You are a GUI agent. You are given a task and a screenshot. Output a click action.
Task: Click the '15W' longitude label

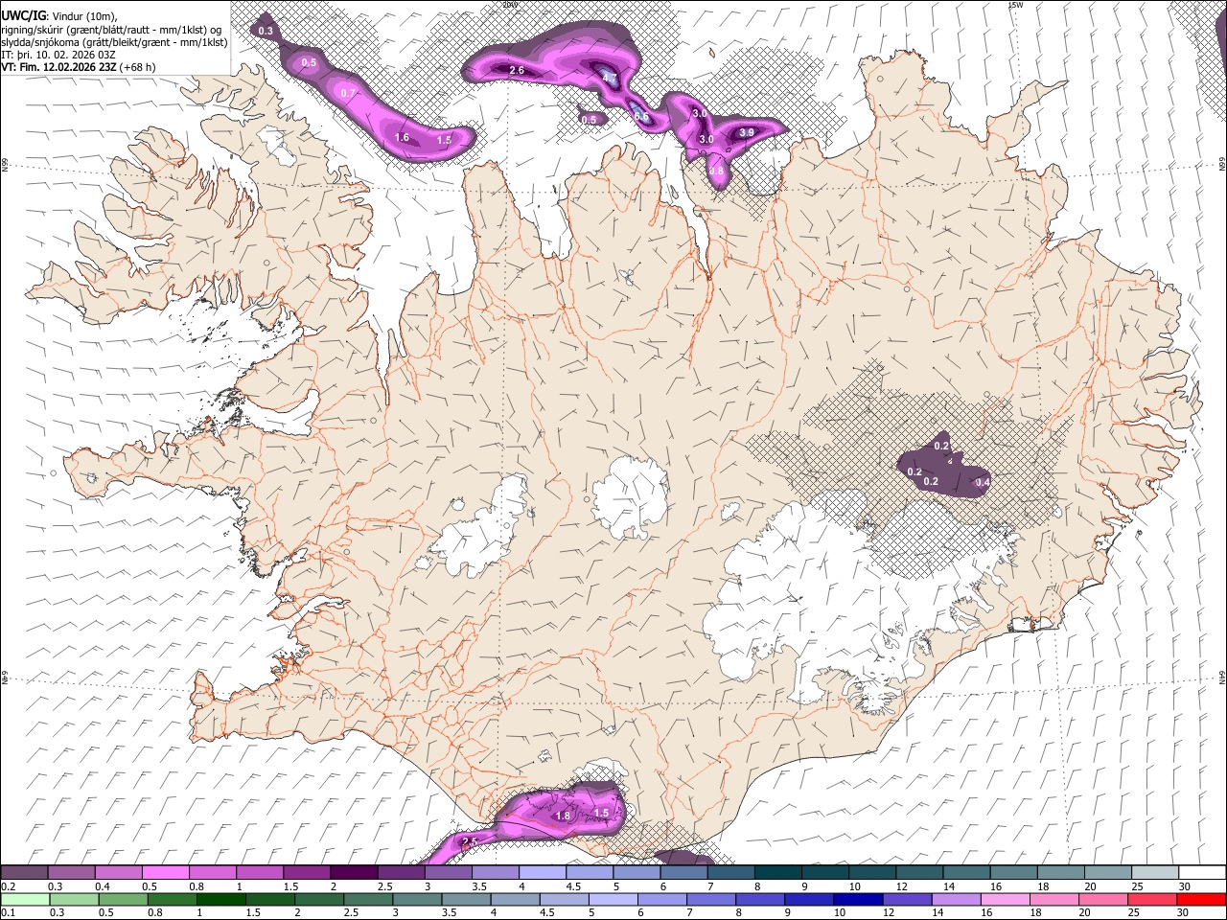coord(1015,4)
